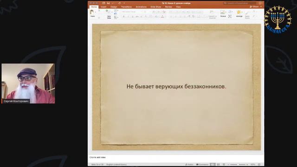Screen dimensions: 297x167
Task: Open the smiley feedback icon
Action: pyautogui.click(x=260, y=3)
